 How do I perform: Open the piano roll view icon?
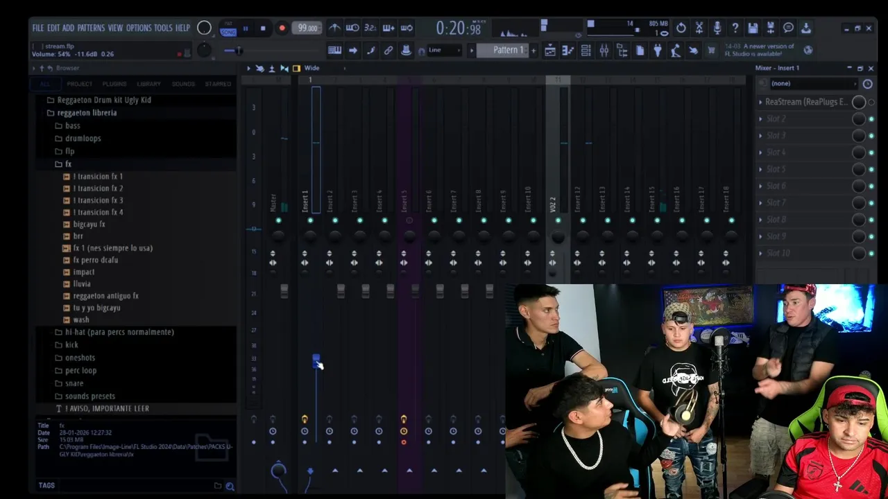point(568,50)
